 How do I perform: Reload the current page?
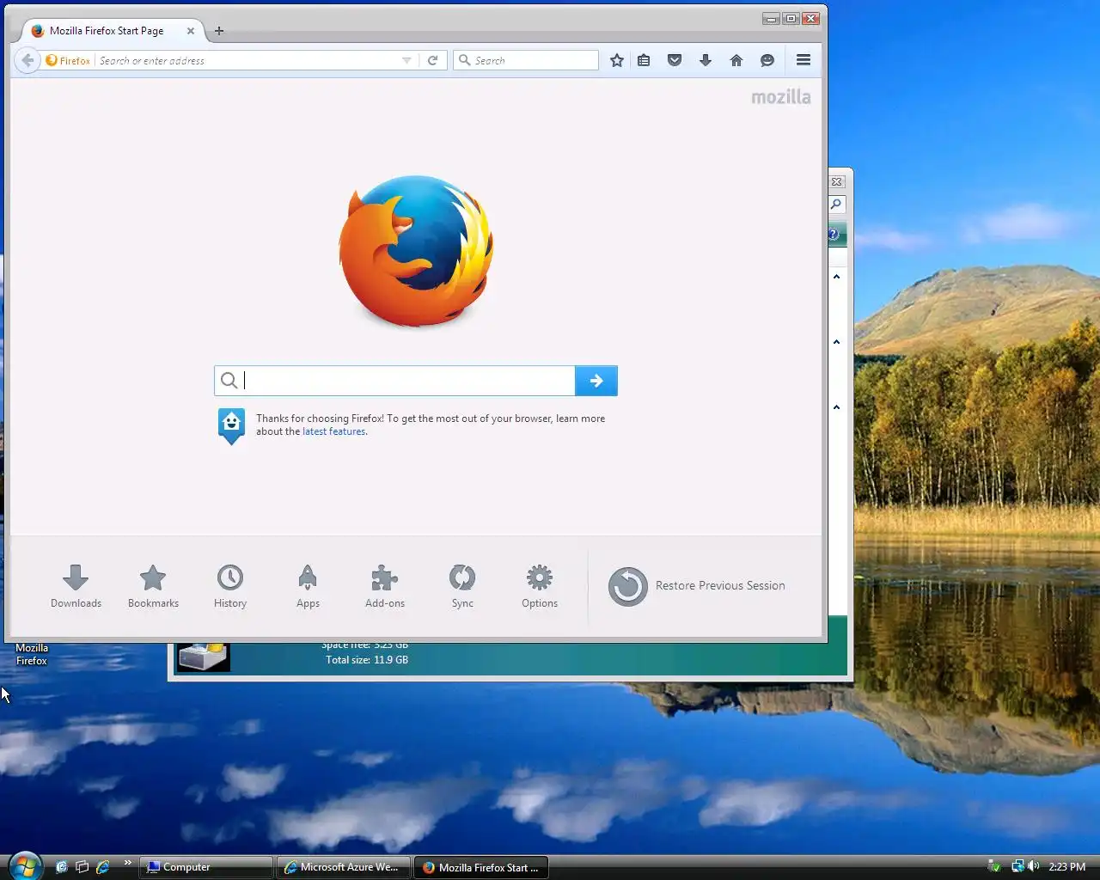click(x=433, y=60)
